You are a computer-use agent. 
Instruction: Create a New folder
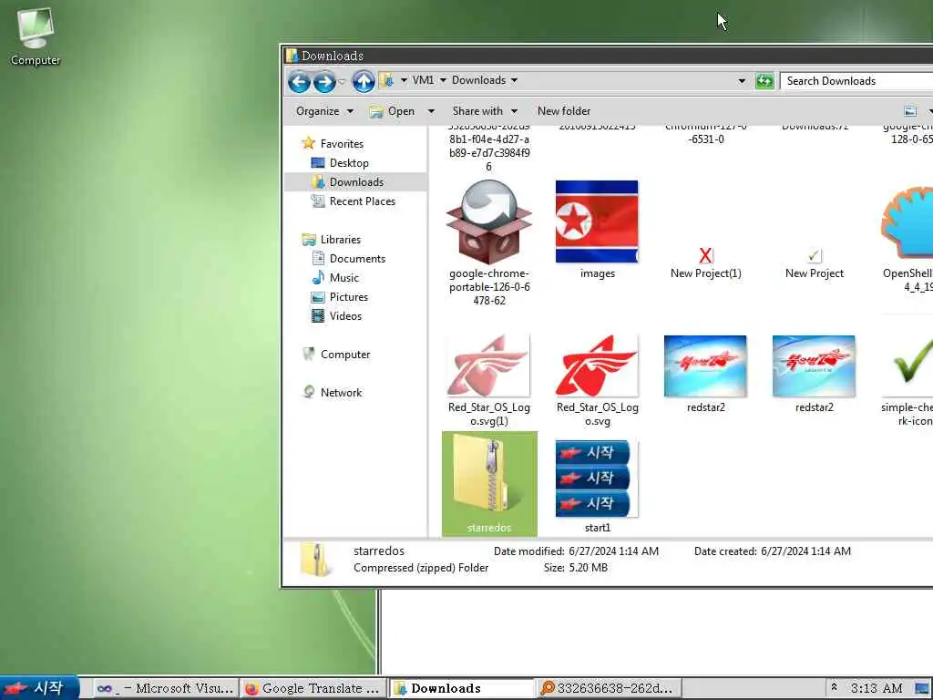click(563, 111)
